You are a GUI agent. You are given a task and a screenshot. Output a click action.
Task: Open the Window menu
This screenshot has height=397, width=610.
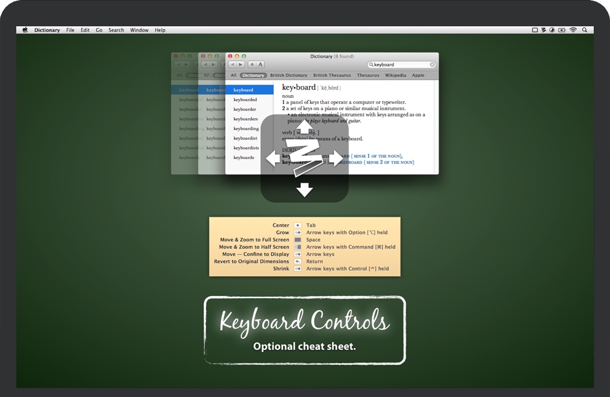pyautogui.click(x=139, y=30)
